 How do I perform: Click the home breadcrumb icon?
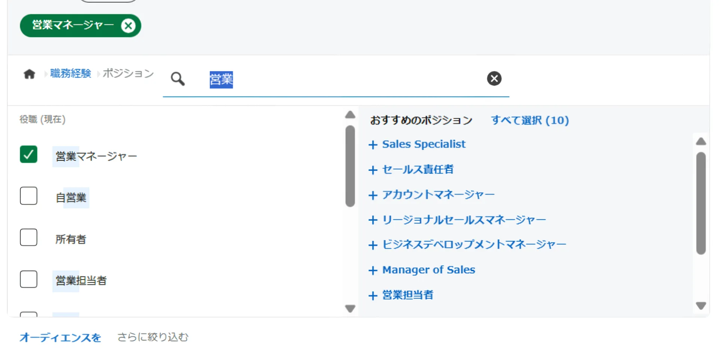pyautogui.click(x=29, y=74)
